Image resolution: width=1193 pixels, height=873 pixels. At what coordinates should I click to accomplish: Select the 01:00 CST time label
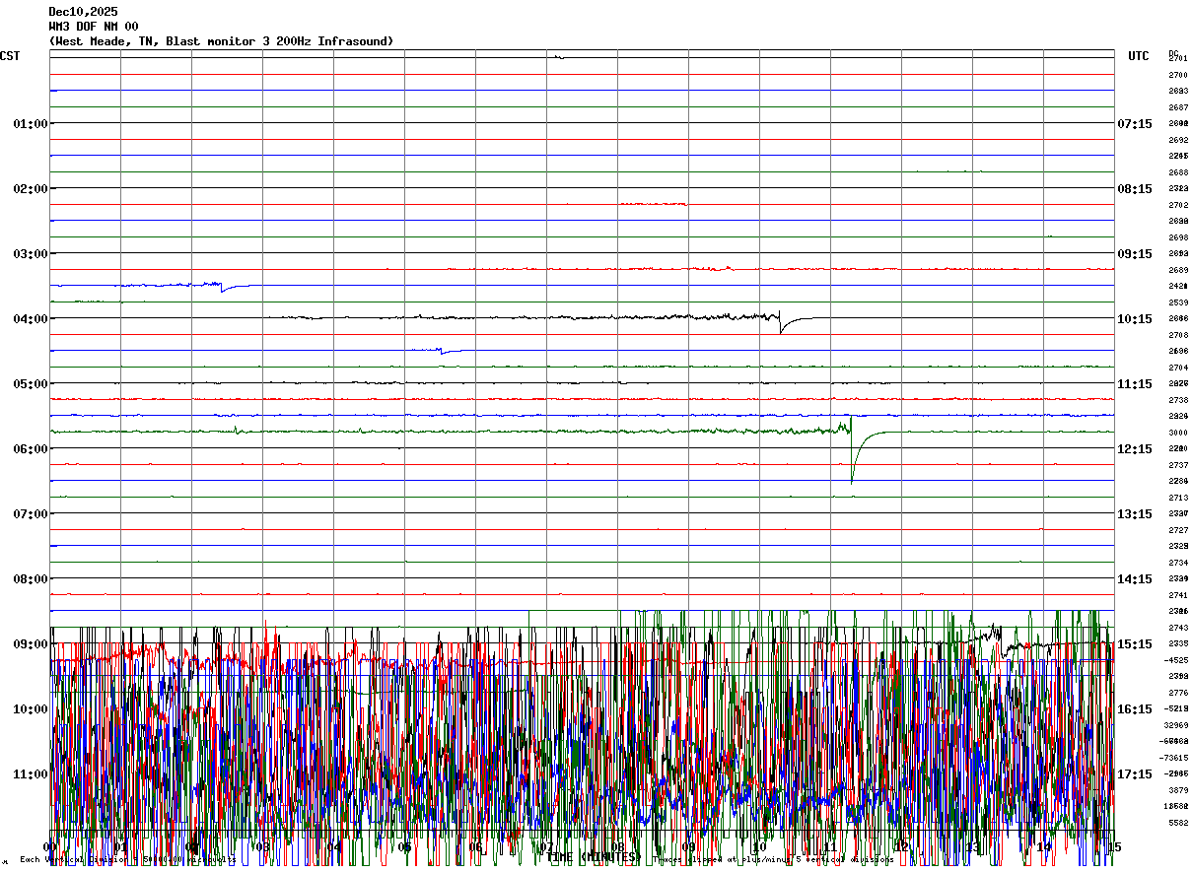tap(31, 123)
